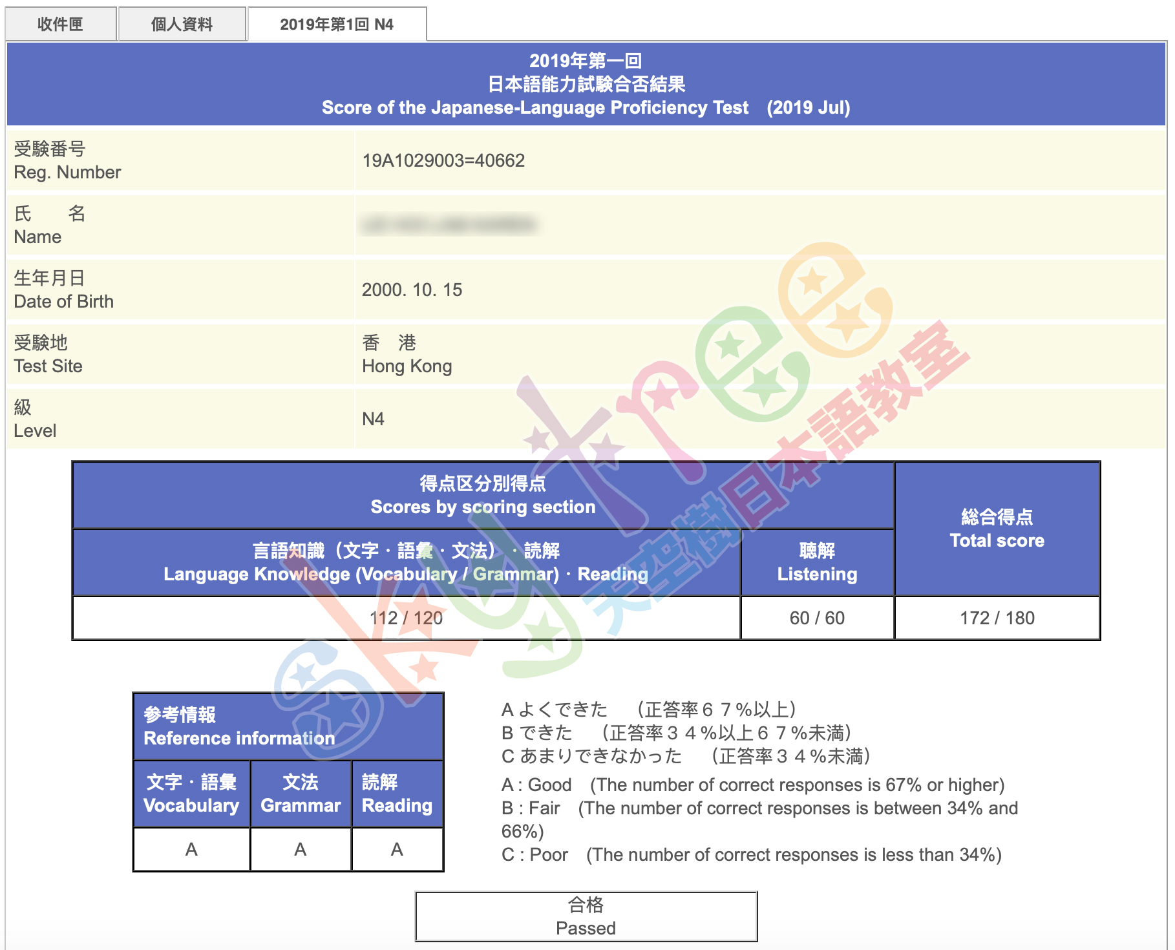Select the 2019年第1回 N4 tab

click(336, 25)
